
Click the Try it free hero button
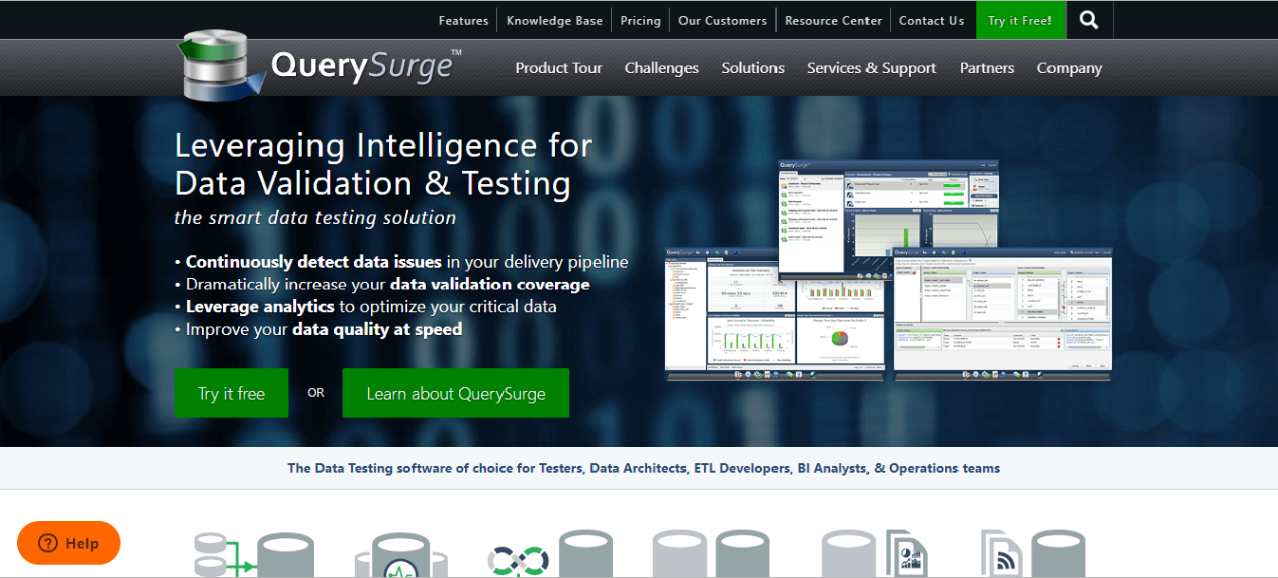tap(231, 393)
